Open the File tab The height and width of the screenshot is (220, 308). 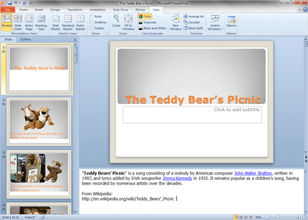pyautogui.click(x=8, y=9)
